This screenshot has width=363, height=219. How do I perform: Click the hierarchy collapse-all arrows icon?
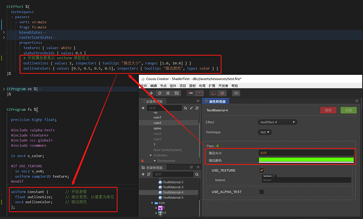click(191, 108)
